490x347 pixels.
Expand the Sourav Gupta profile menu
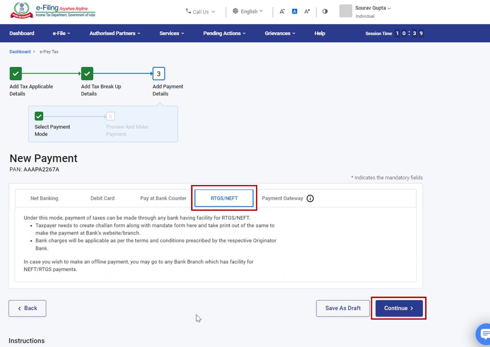(x=370, y=8)
